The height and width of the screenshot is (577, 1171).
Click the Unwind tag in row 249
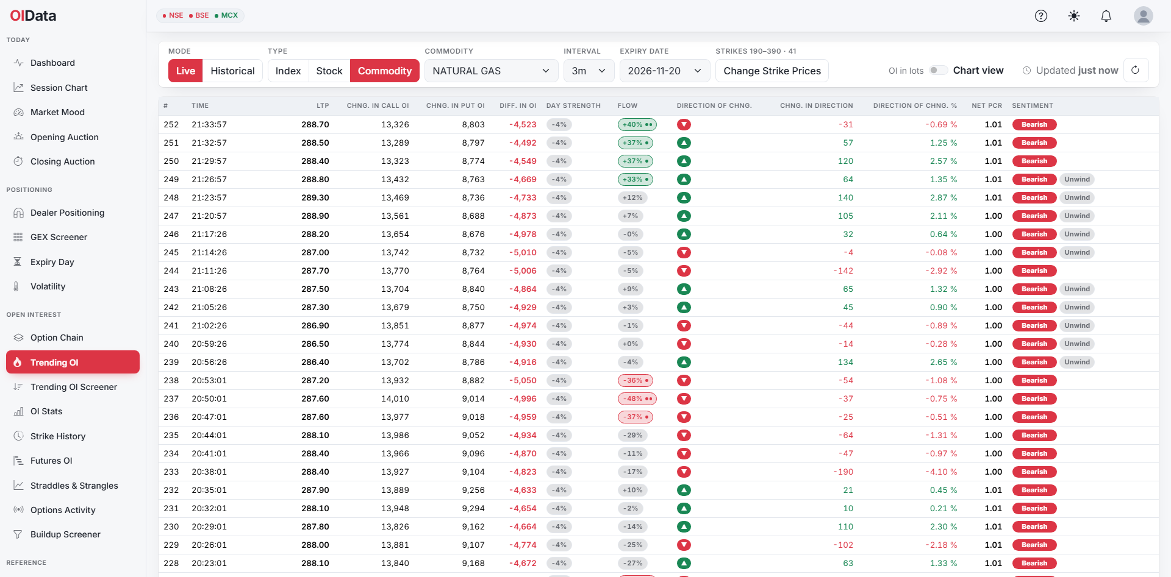1077,179
